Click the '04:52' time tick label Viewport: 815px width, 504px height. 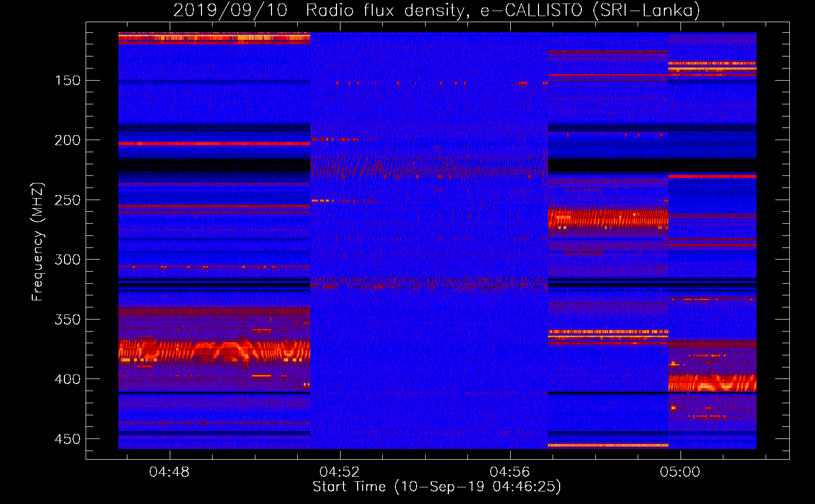(x=339, y=472)
